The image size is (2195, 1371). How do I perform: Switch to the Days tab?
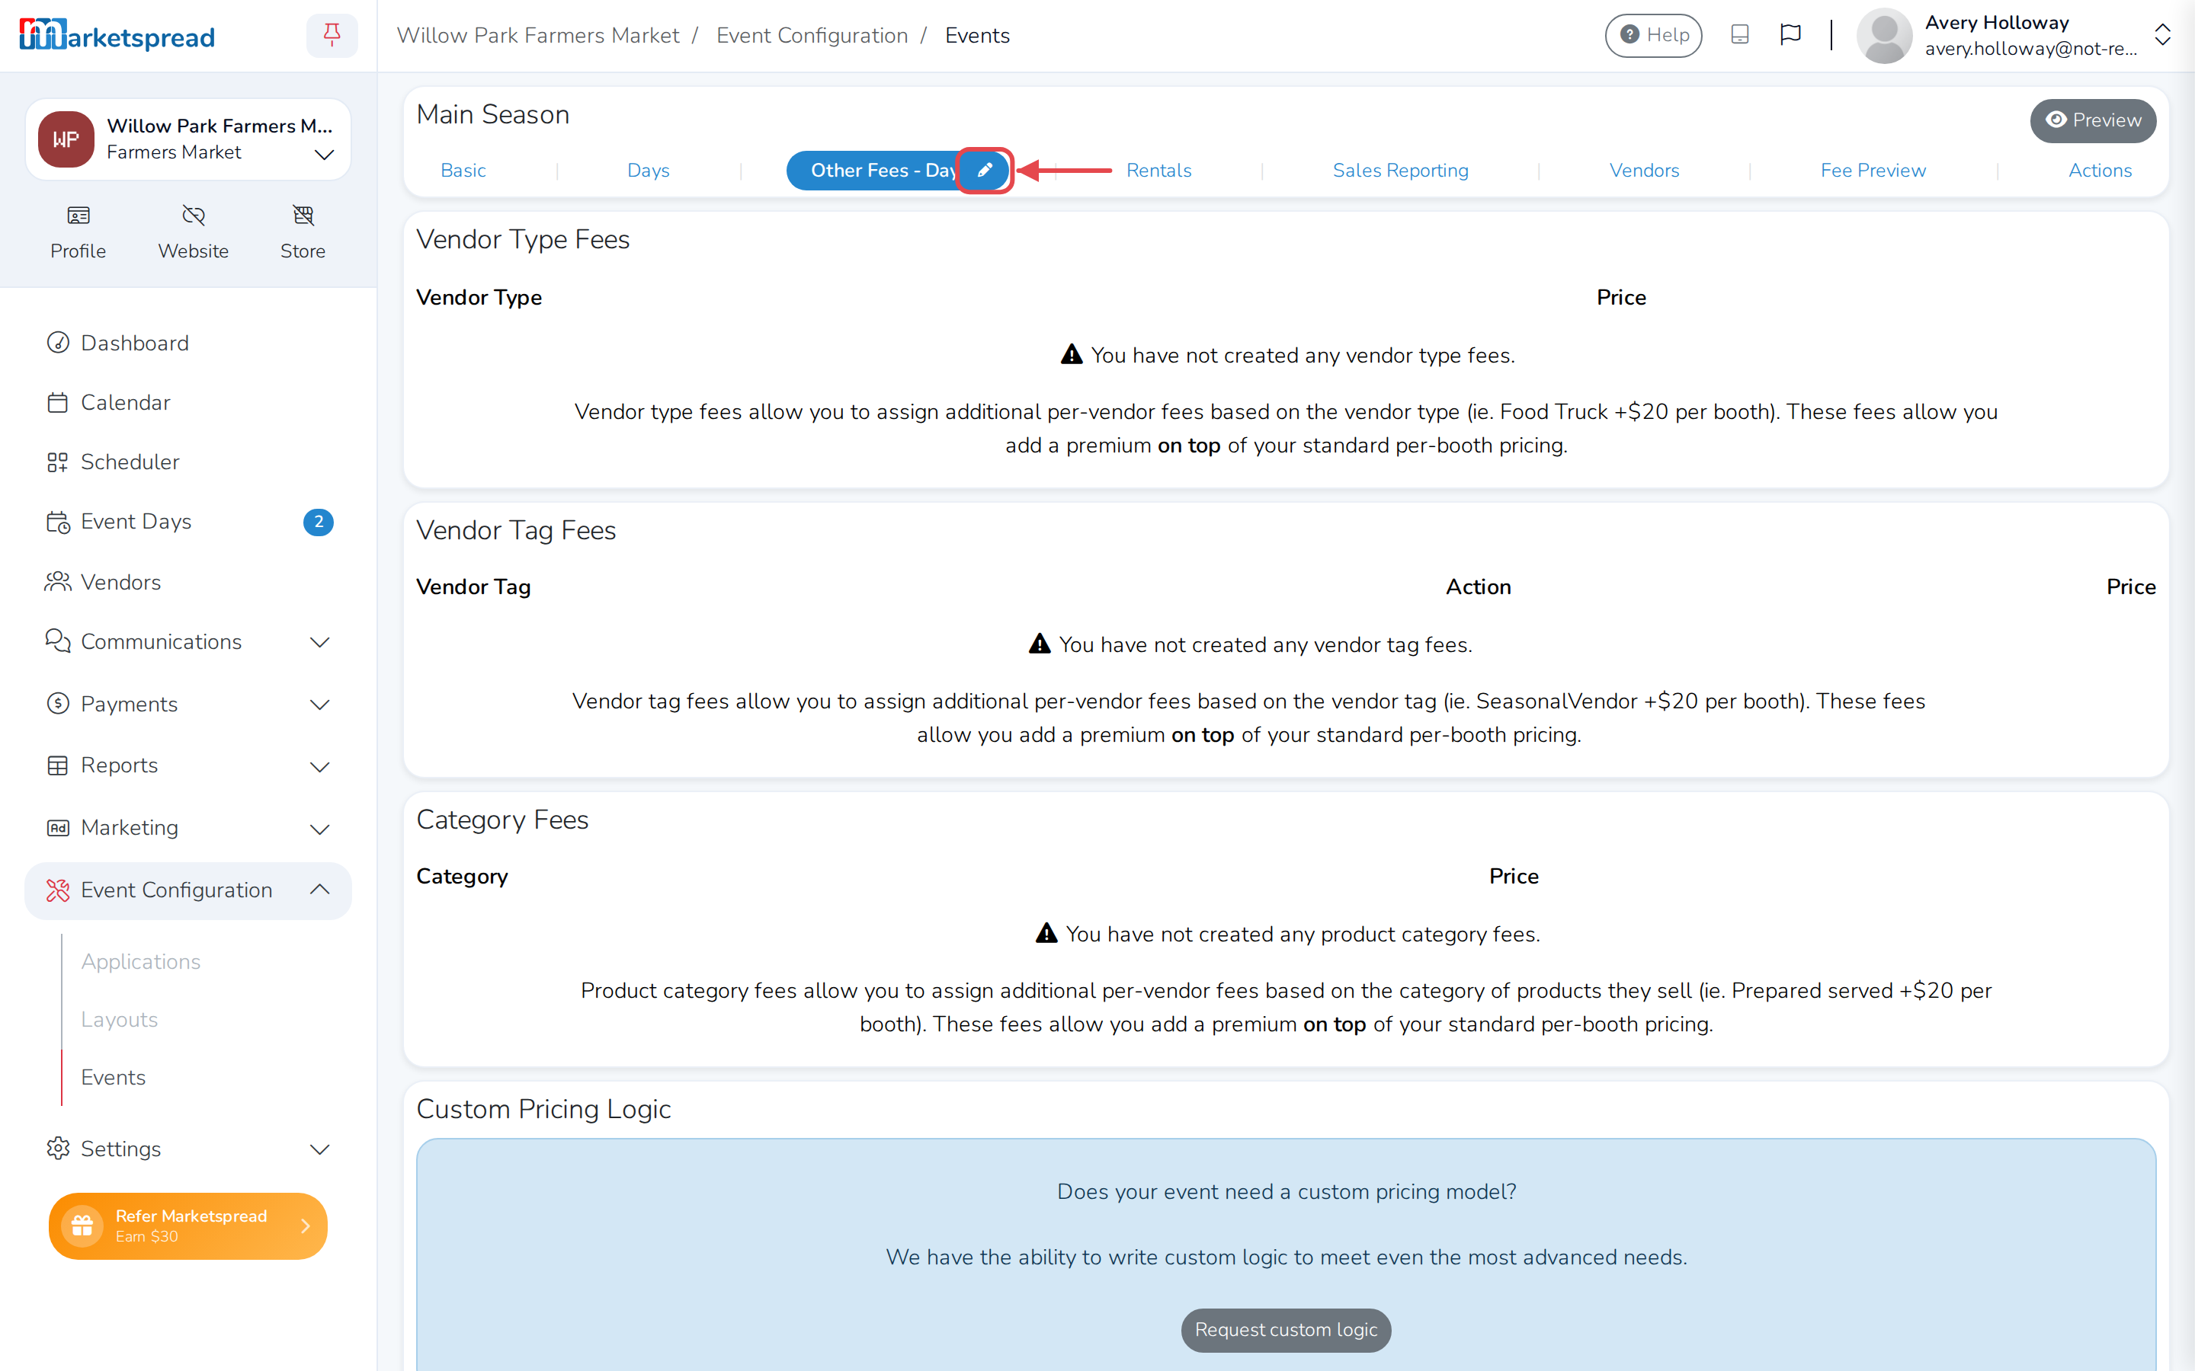(648, 171)
